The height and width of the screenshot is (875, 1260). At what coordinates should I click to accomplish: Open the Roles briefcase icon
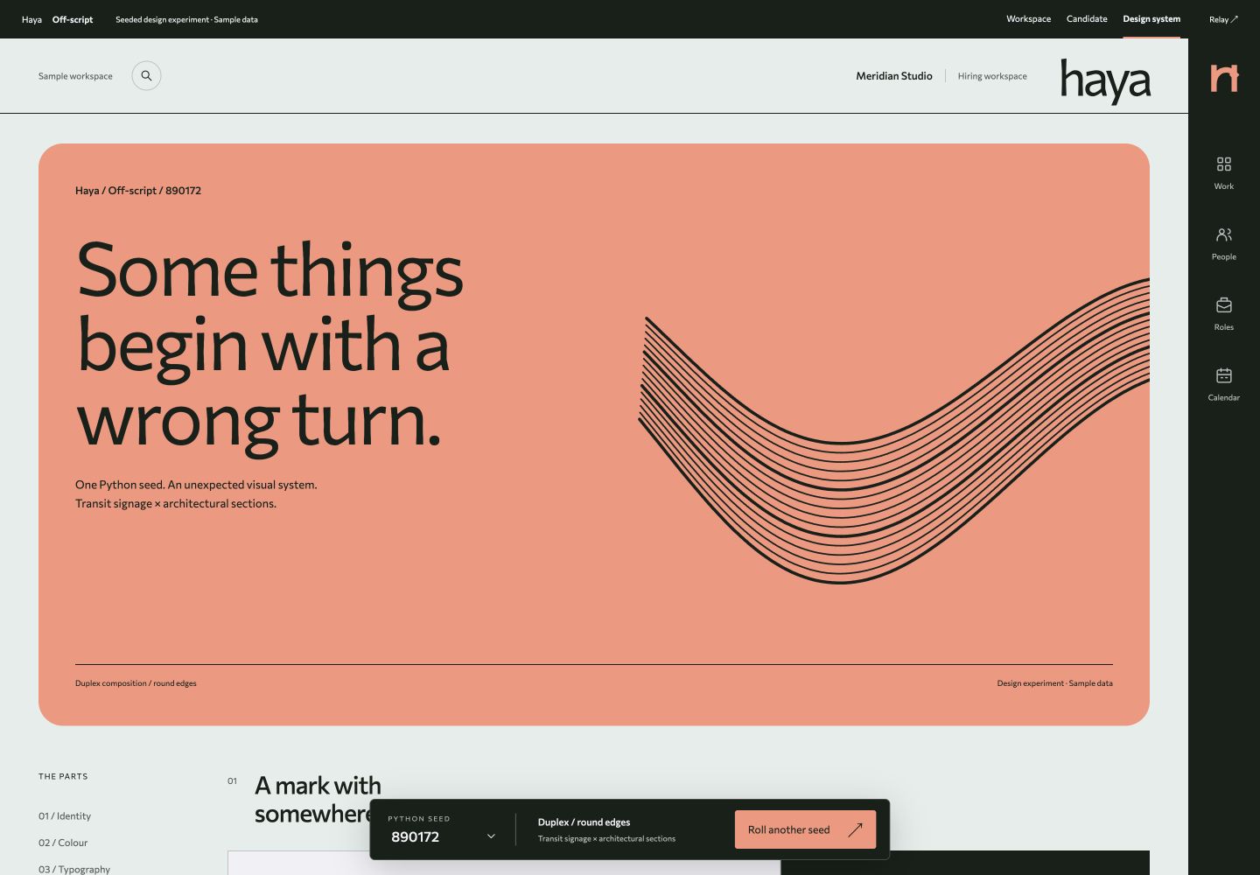(x=1224, y=305)
